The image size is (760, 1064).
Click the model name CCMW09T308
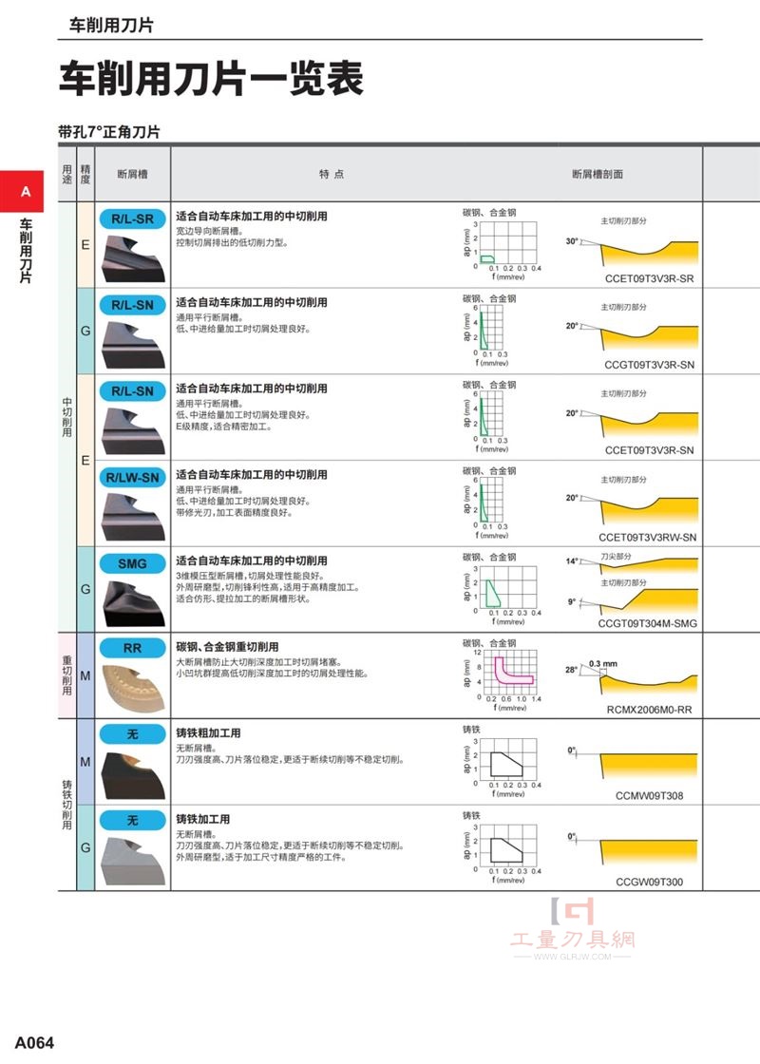click(x=650, y=795)
